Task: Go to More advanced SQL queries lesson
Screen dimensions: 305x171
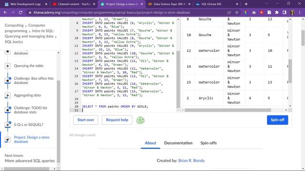Action: tap(30, 161)
